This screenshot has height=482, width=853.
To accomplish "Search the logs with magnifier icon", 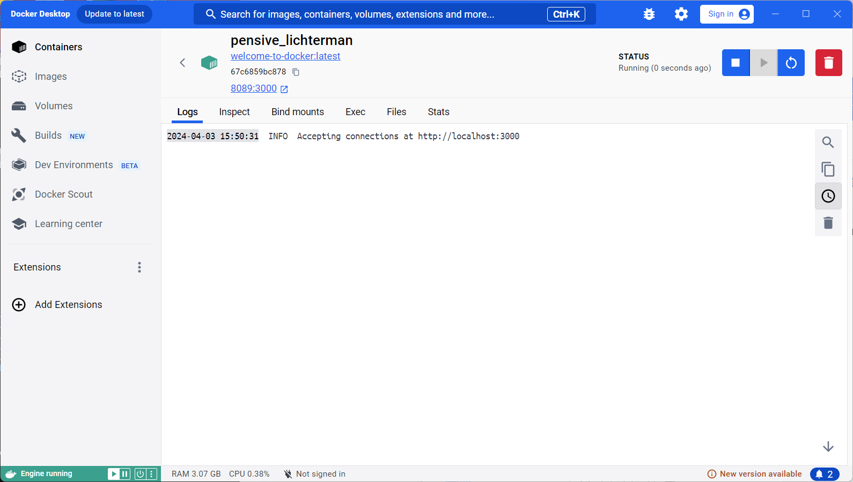I will [828, 142].
